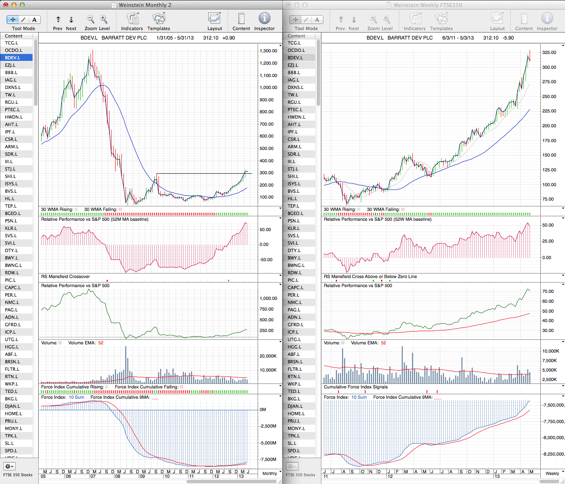
Task: Select the text annotation tool in Weinstein Monthly 2
Action: (35, 19)
